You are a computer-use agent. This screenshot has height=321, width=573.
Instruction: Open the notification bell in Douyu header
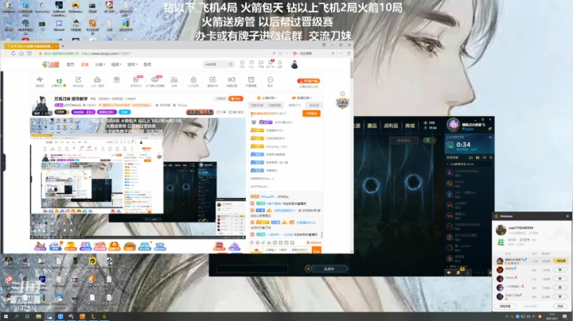pyautogui.click(x=279, y=64)
